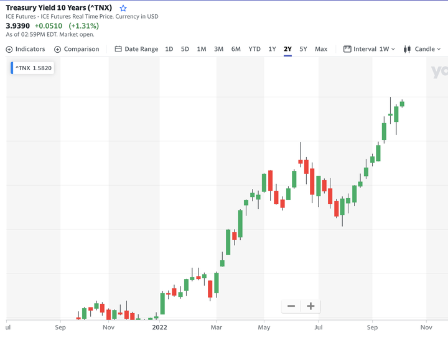The width and height of the screenshot is (448, 338).
Task: Click the Jul x-axis label below the chart
Action: click(319, 327)
